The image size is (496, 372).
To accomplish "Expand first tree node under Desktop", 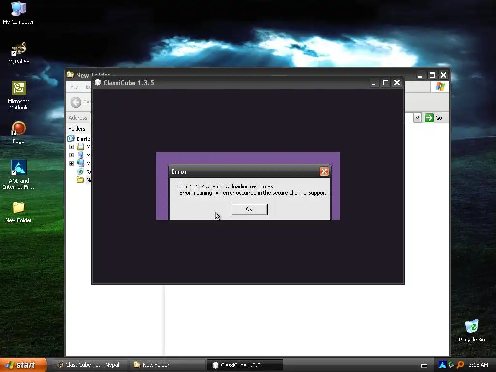I will coord(72,147).
